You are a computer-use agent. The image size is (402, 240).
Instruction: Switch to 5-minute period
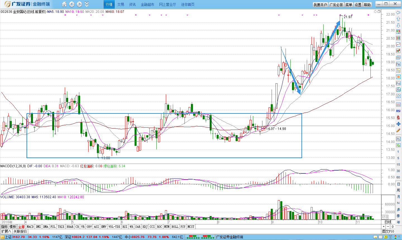pyautogui.click(x=398, y=158)
